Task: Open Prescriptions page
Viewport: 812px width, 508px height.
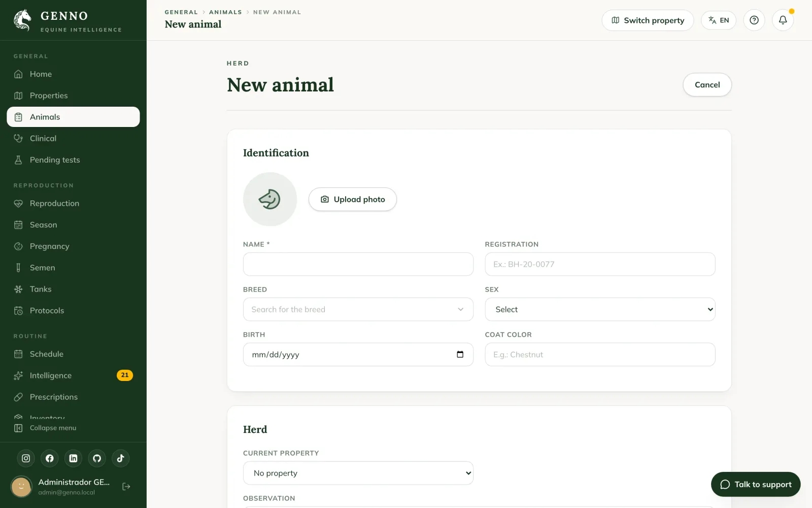Action: pos(73,397)
